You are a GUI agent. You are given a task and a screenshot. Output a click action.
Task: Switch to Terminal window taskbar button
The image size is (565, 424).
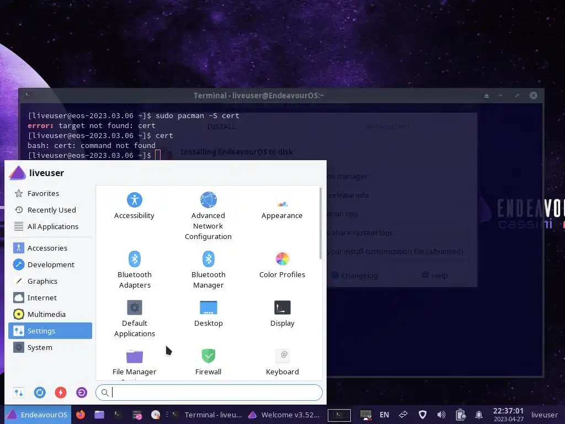(207, 415)
